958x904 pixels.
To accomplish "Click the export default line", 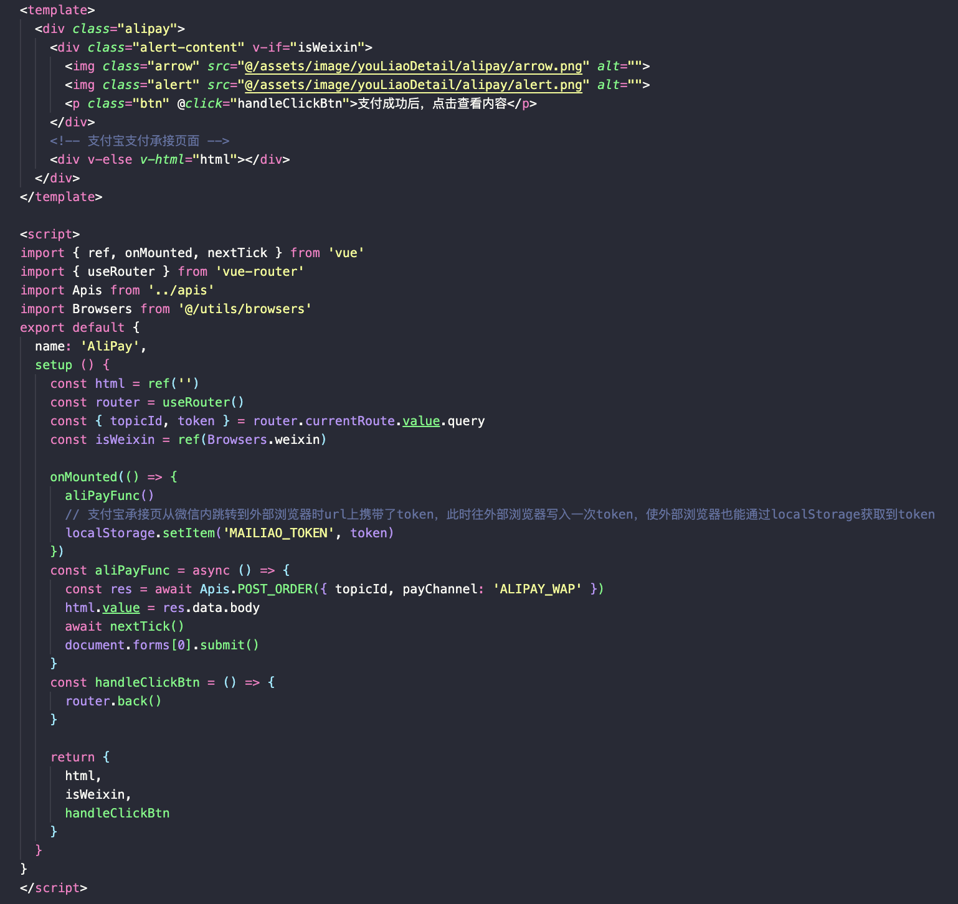I will pos(80,327).
